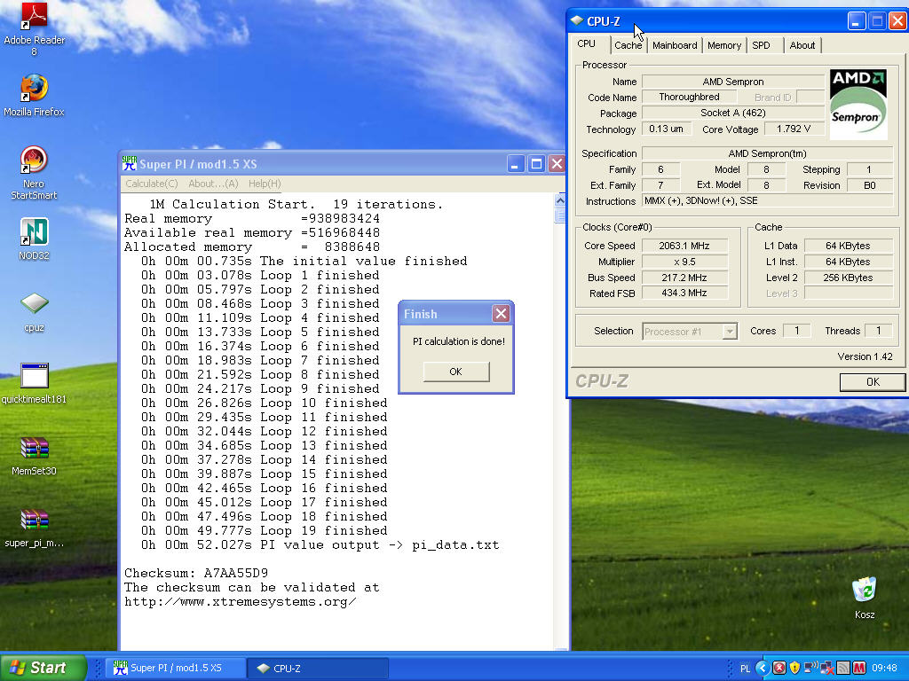The height and width of the screenshot is (681, 909).
Task: Click the Bus Speed value 217.2 MHz
Action: [684, 278]
